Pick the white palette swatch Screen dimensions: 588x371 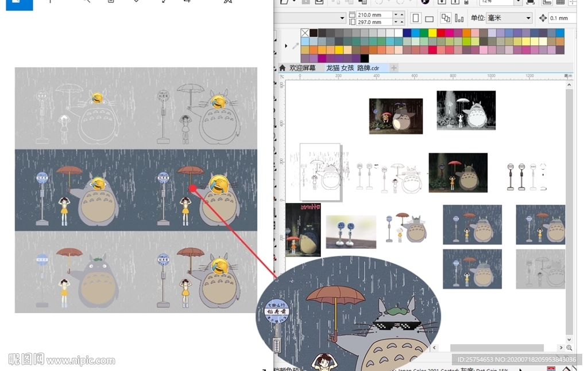(399, 33)
